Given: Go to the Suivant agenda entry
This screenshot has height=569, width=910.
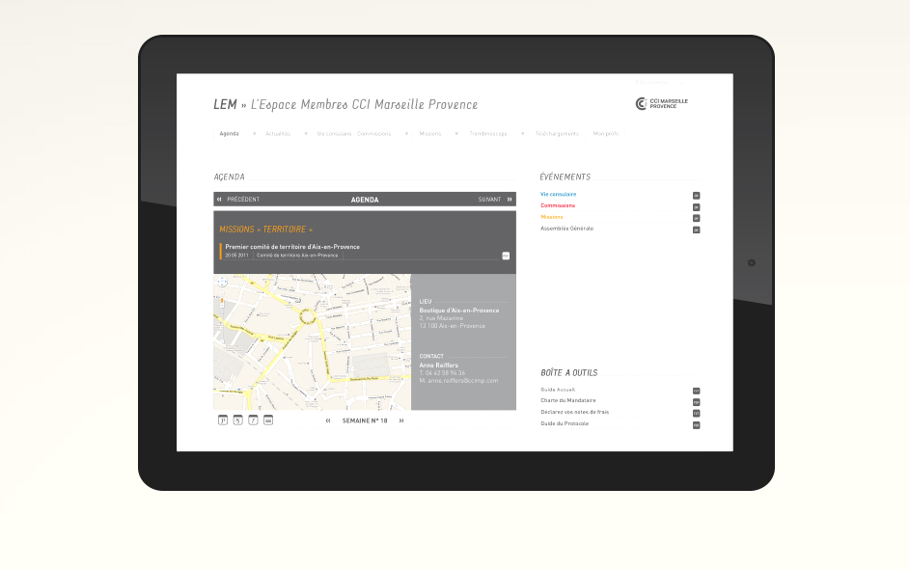Looking at the screenshot, I should pos(494,200).
